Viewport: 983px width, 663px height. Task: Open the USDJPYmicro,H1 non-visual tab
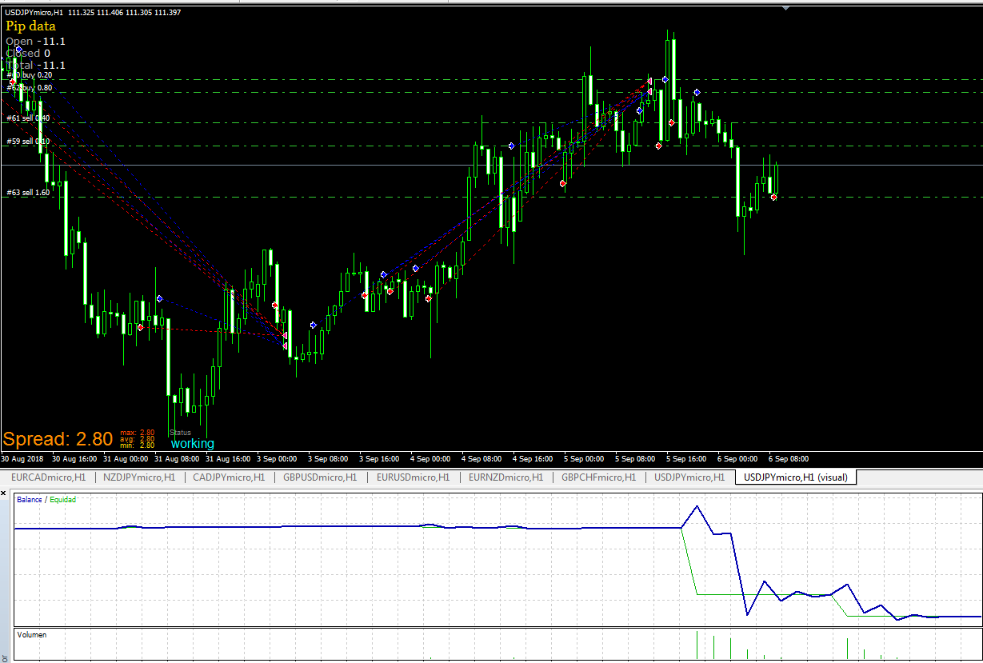tap(689, 477)
